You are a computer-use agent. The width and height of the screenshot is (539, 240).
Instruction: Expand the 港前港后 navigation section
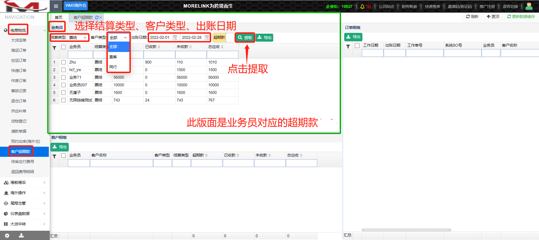coord(25,183)
